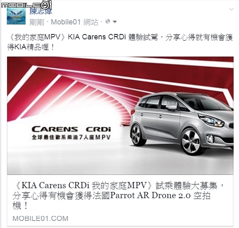Click the silver Kia Carens car
The width and height of the screenshot is (239, 228).
click(182, 124)
